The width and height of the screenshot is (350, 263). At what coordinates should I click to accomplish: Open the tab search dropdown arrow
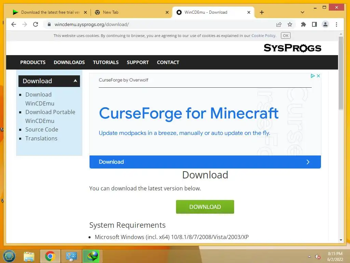coord(302,12)
